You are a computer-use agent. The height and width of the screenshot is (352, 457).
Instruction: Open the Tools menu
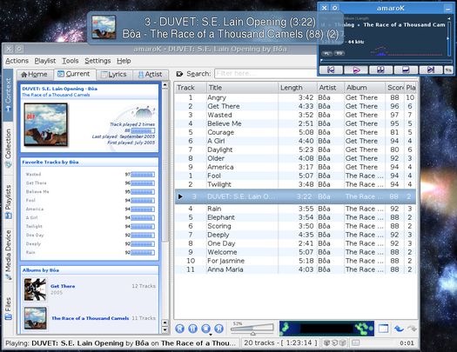[x=71, y=61]
